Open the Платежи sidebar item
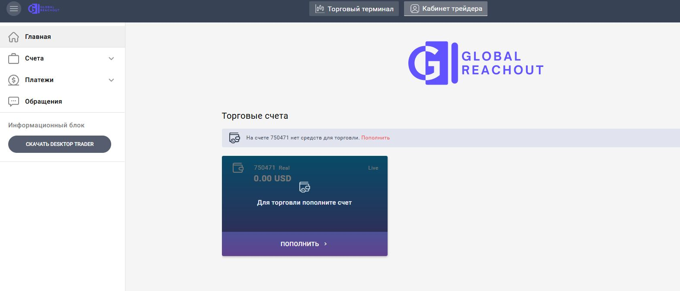This screenshot has width=680, height=291. coord(62,80)
